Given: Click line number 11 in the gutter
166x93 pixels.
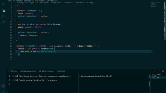Looking at the screenshot, I should [11, 24].
